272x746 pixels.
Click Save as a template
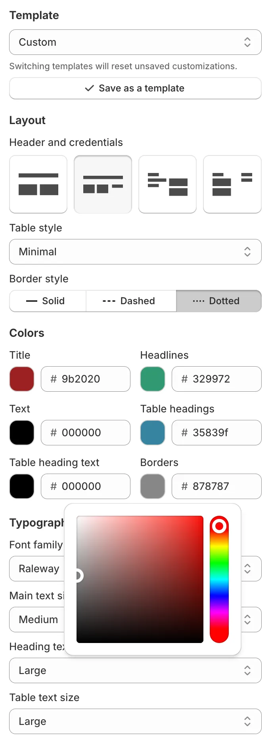pos(135,88)
